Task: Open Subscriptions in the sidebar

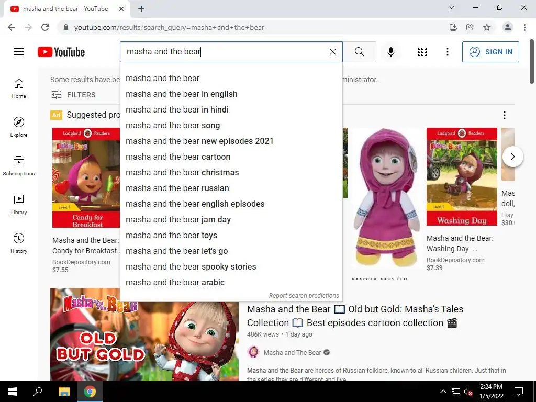Action: click(x=19, y=166)
